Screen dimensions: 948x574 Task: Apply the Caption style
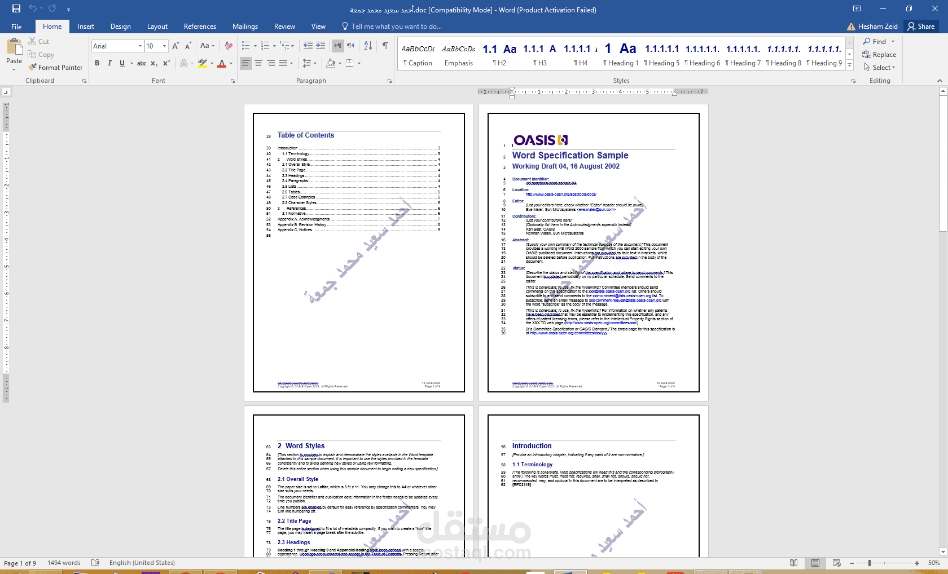[418, 55]
